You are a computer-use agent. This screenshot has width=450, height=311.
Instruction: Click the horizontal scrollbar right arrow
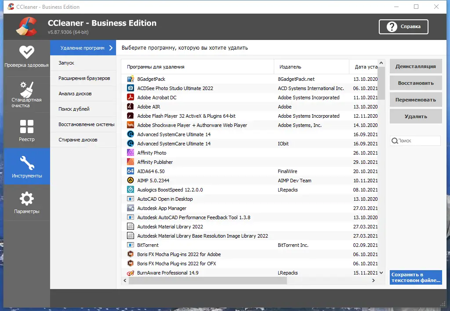pos(374,281)
